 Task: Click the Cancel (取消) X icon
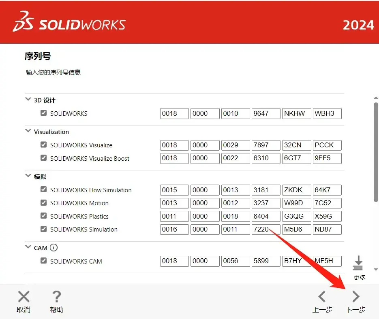24,297
